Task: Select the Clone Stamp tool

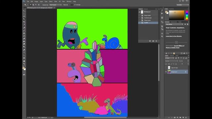Action: point(24,33)
